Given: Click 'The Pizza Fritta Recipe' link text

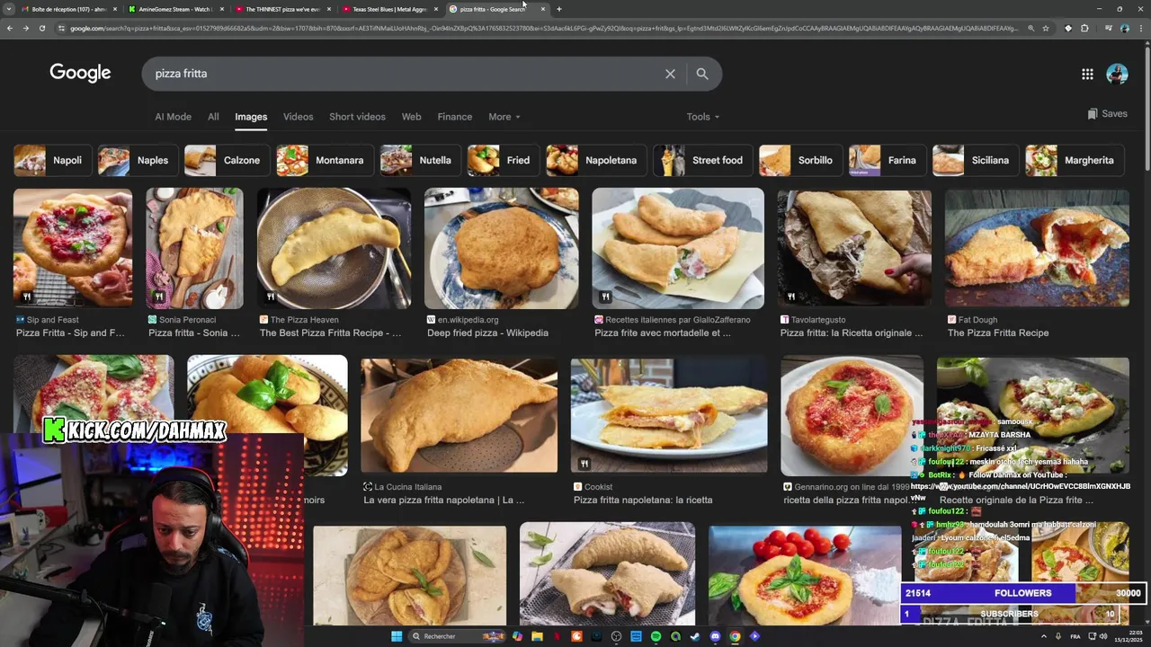Looking at the screenshot, I should (x=998, y=333).
